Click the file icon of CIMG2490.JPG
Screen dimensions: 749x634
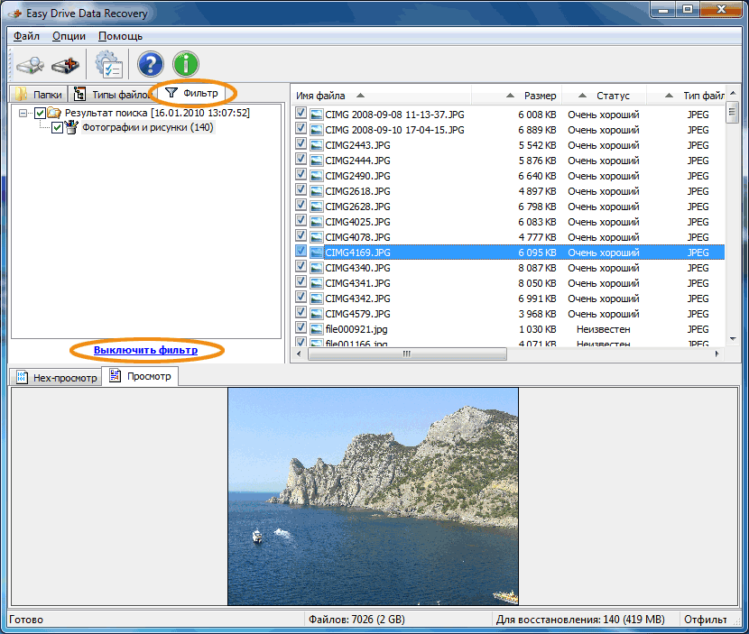coord(316,176)
